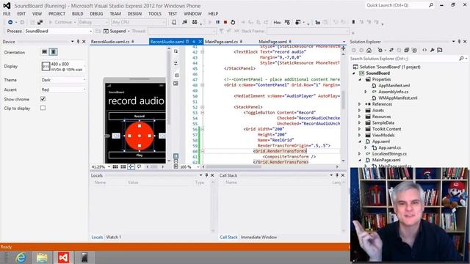470x264 pixels.
Task: Open the Accent dropdown showing Red
Action: tap(63, 89)
